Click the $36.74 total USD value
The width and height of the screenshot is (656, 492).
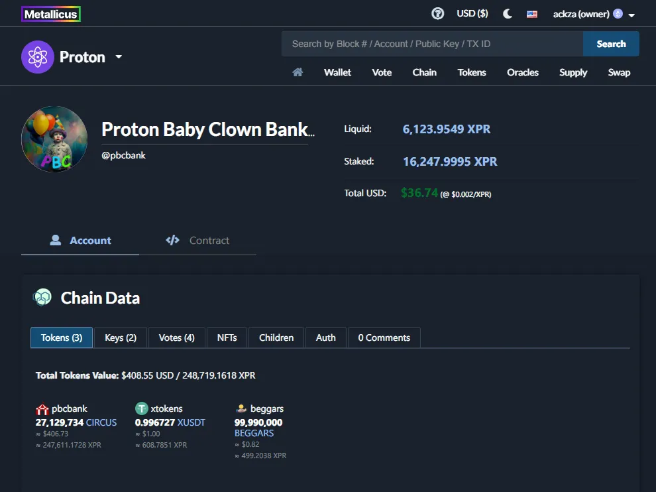coord(419,192)
